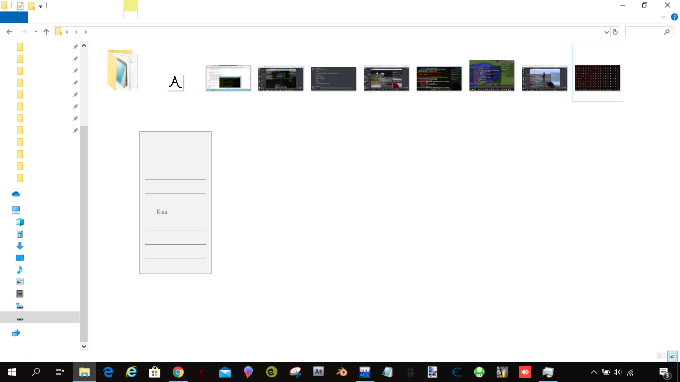680x382 pixels.
Task: Click the navigation pane scroll-up arrow
Action: (84, 46)
